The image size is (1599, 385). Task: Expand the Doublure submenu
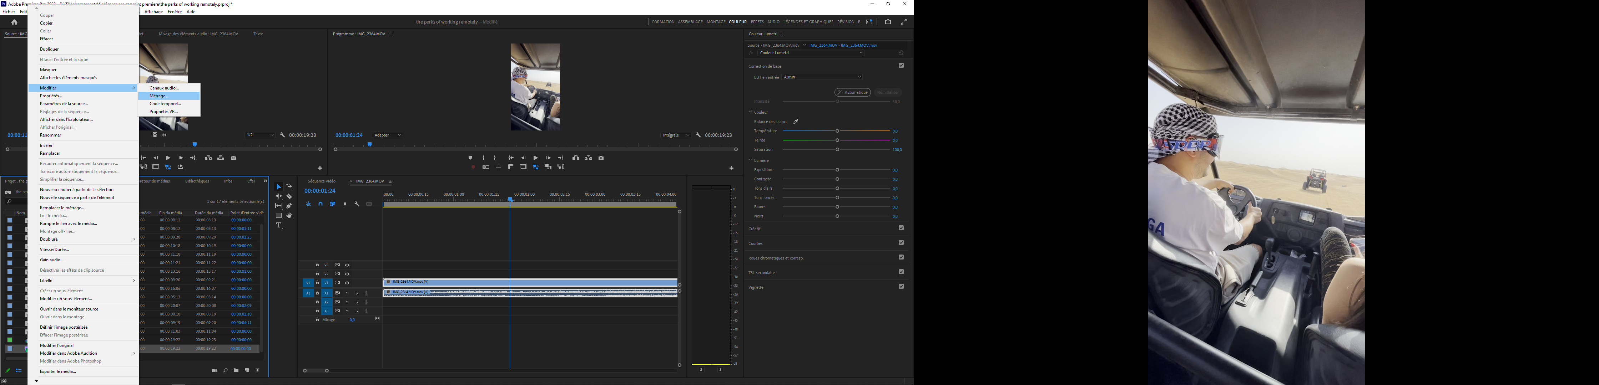pos(84,239)
